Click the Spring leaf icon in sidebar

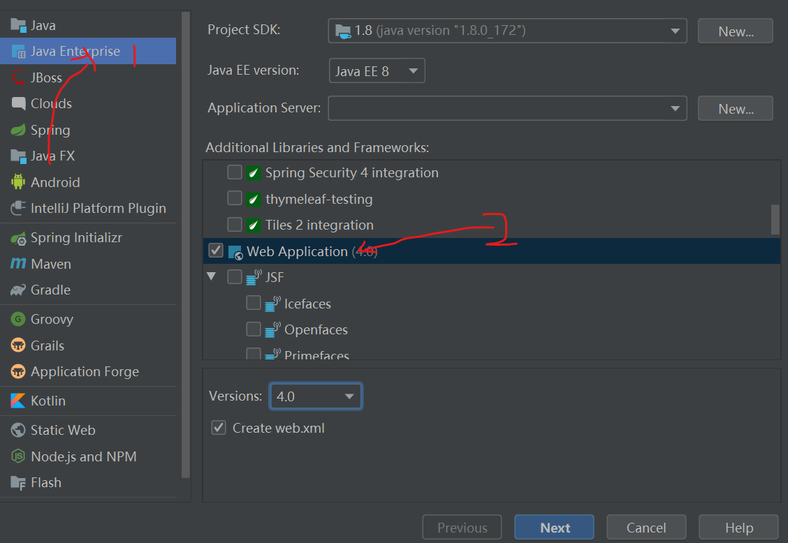[x=18, y=131]
